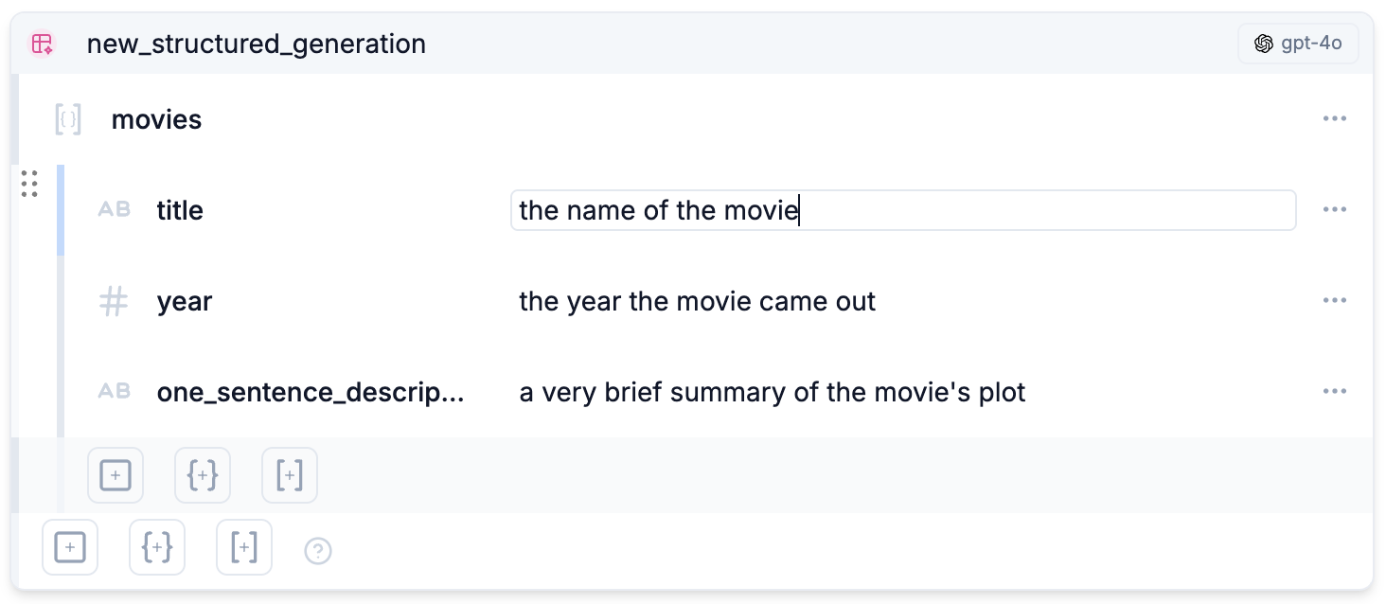This screenshot has width=1386, height=604.
Task: Click the drag handle beside the movies group
Action: (x=29, y=184)
